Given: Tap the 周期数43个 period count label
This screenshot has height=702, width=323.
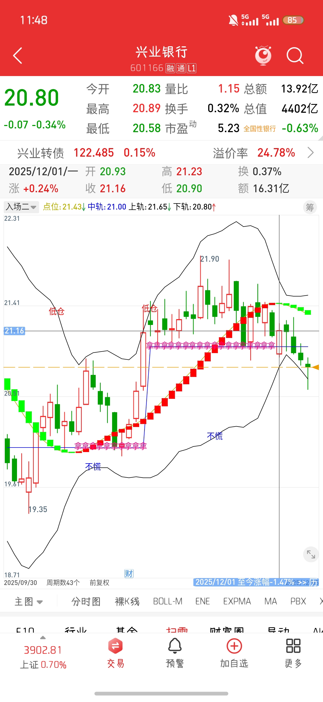Looking at the screenshot, I should pyautogui.click(x=63, y=583).
